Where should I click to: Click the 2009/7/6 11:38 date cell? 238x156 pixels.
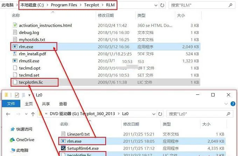112,82
